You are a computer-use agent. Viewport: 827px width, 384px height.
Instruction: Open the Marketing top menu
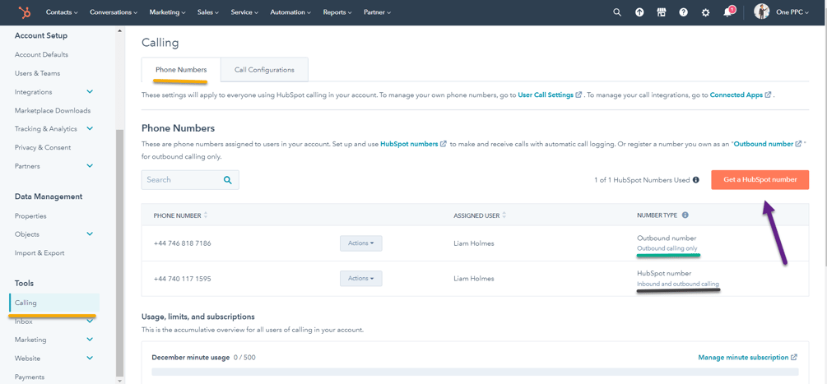(167, 12)
